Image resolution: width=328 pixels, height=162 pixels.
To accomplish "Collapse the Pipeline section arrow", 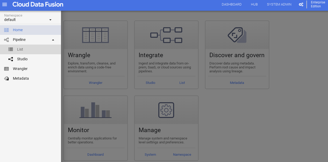I will pyautogui.click(x=53, y=40).
